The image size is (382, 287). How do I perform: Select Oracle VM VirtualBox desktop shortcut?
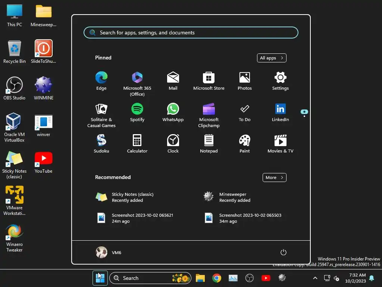pos(15,128)
